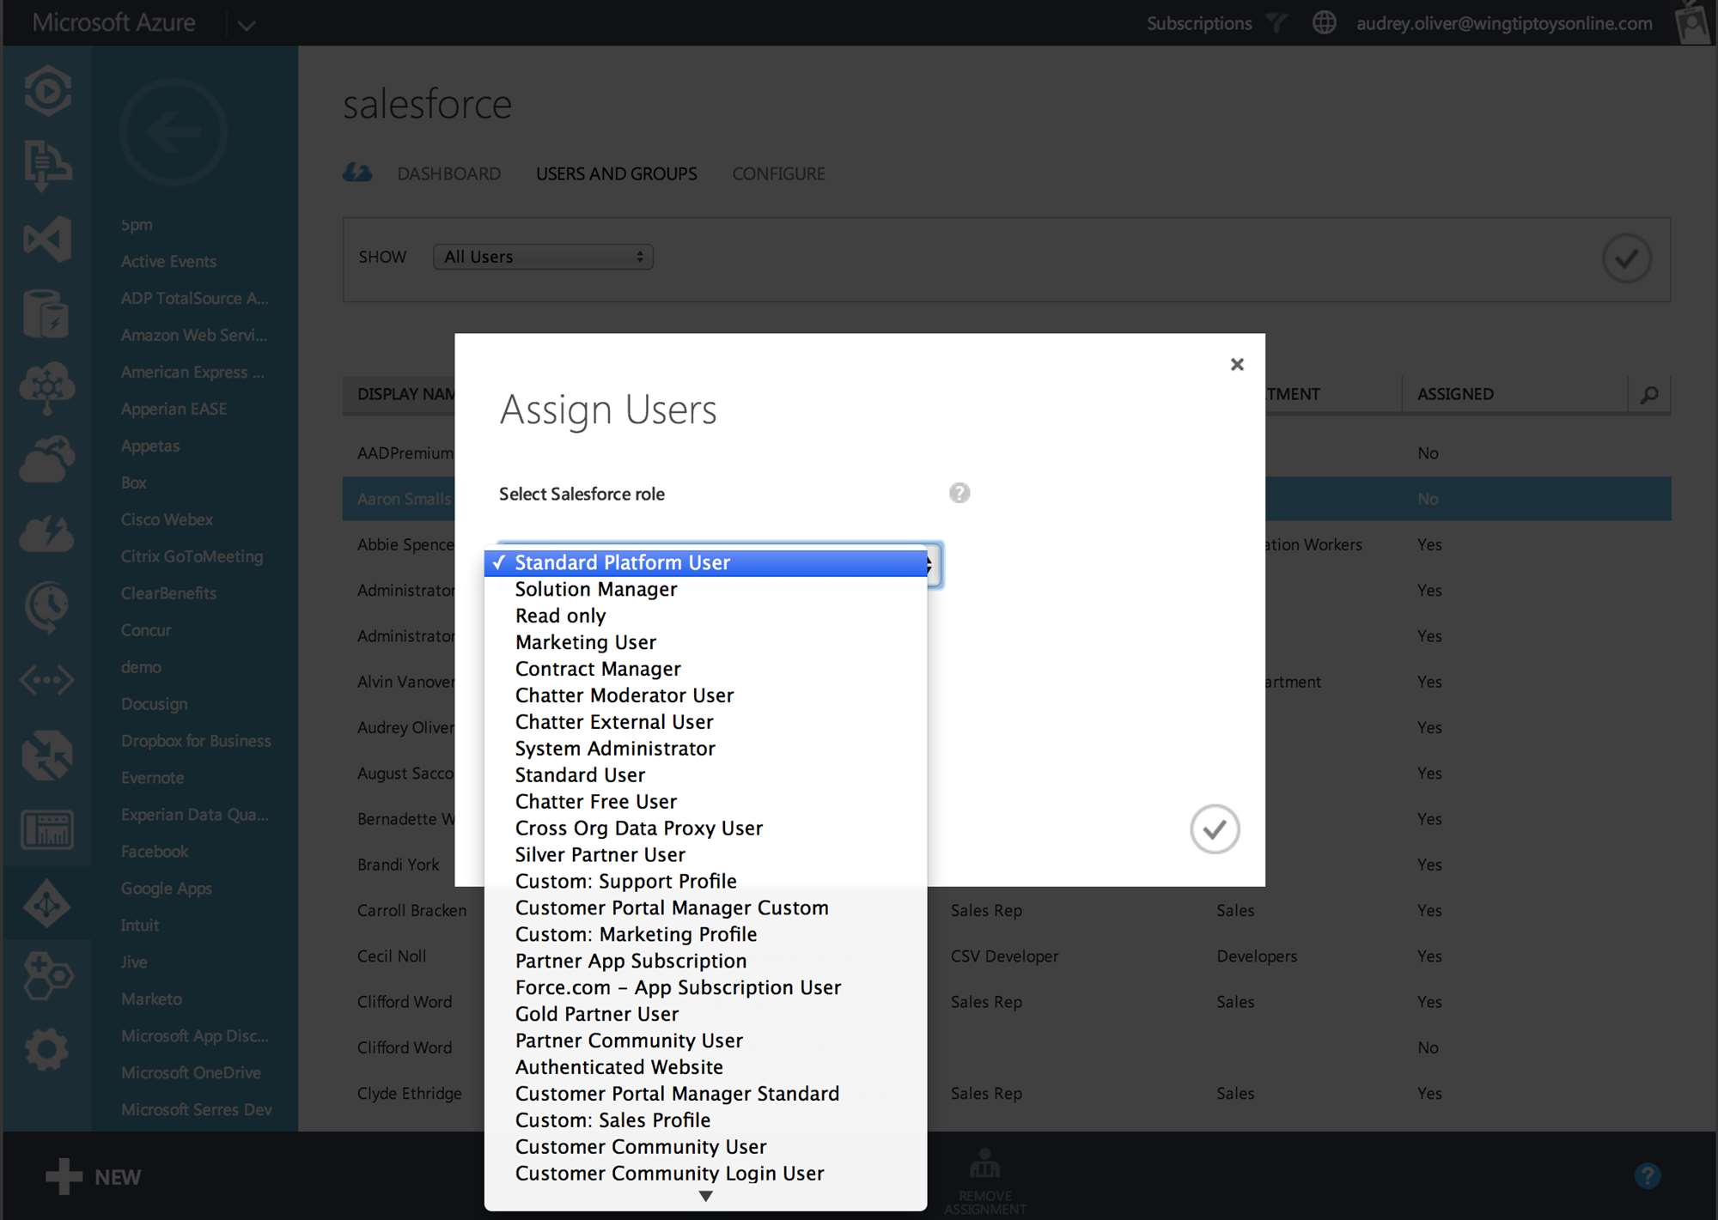Click the audrey.oliver account email
This screenshot has width=1718, height=1220.
click(1504, 23)
